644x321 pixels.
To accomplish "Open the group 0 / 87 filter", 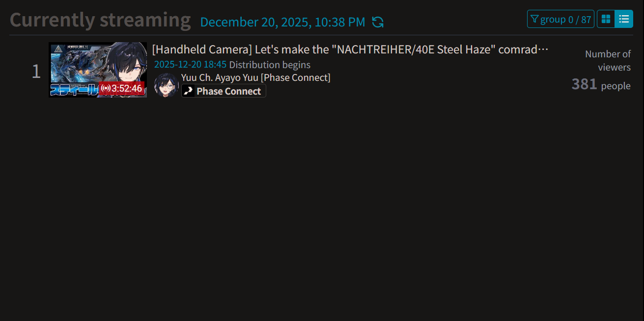I will [560, 19].
